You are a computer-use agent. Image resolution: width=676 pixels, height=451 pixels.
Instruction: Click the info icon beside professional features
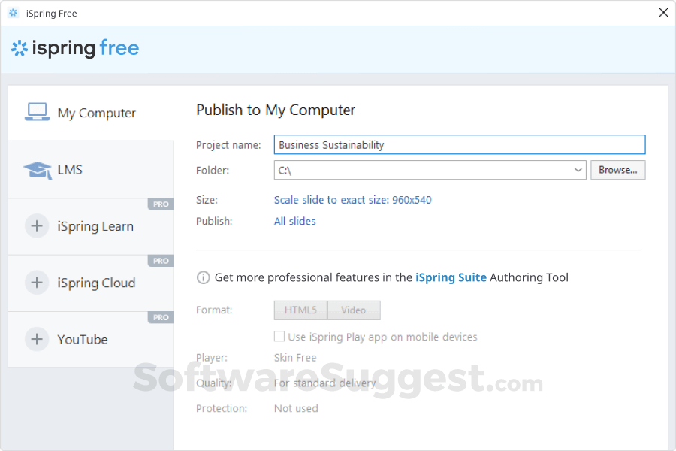click(x=203, y=277)
